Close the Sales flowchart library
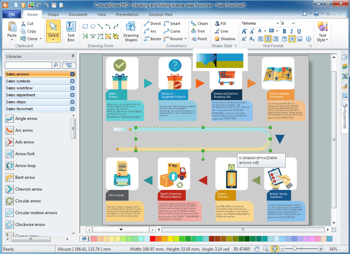This screenshot has width=350, height=254. tap(72, 109)
